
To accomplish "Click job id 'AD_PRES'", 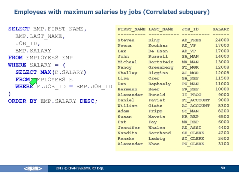I will [x=191, y=40].
